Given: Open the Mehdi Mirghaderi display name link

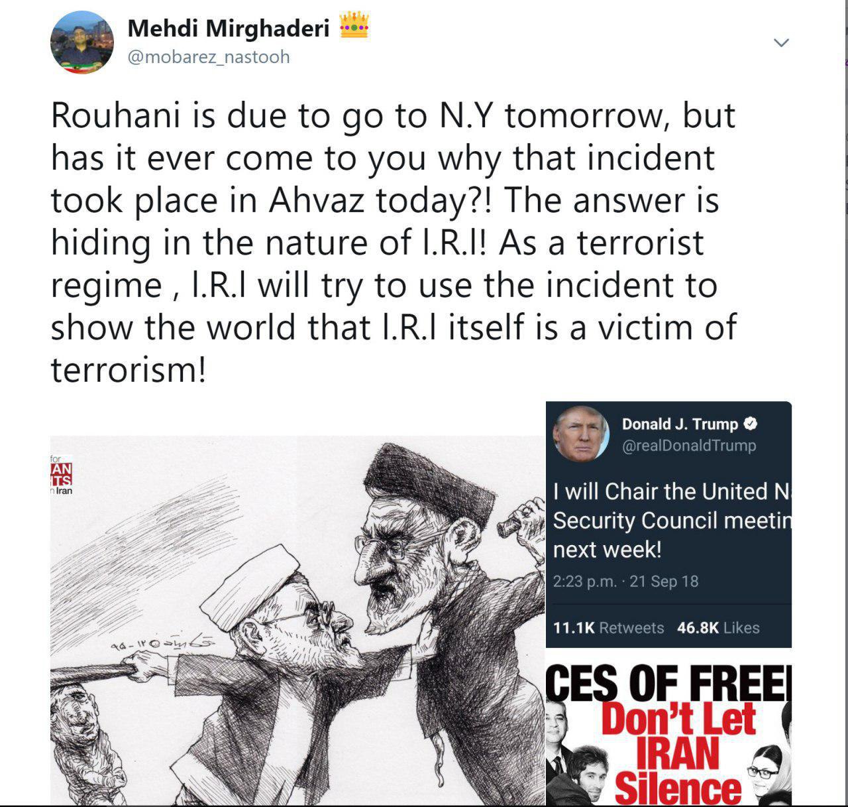Looking at the screenshot, I should click(x=229, y=28).
